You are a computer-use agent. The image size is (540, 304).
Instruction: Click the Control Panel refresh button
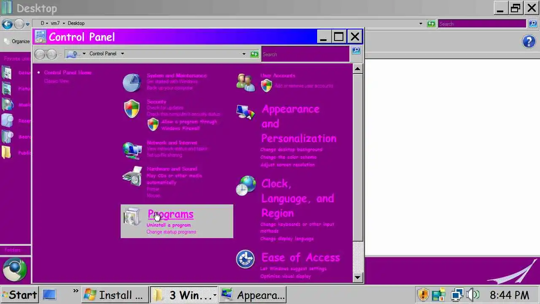[254, 54]
